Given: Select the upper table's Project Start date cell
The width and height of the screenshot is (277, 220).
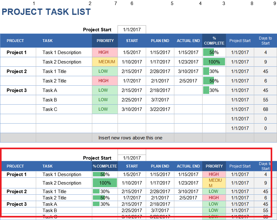Looking at the screenshot, I should pos(132,30).
